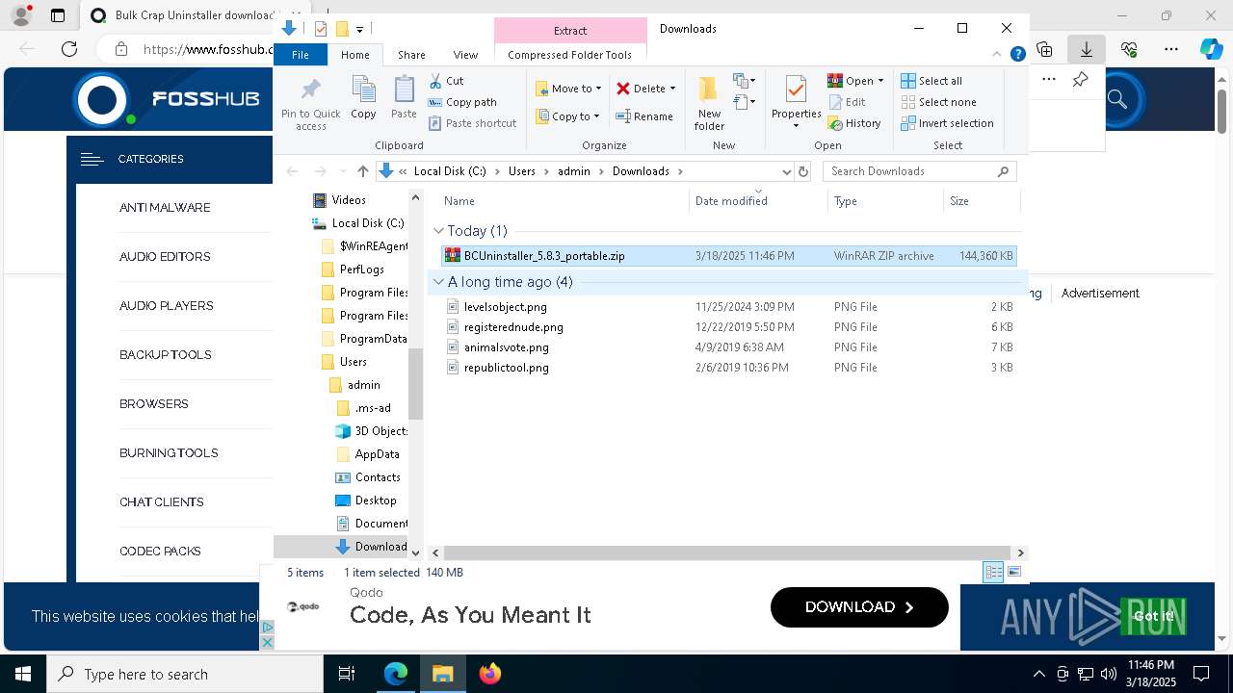
Task: Click the Edit ribbon button
Action: point(847,102)
